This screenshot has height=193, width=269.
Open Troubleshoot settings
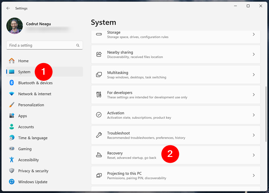(x=176, y=135)
